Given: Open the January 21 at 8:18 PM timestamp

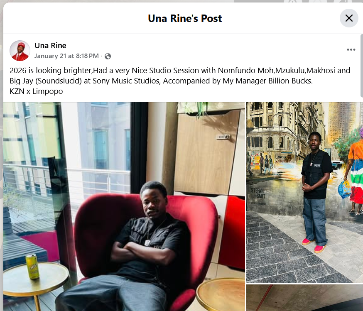Looking at the screenshot, I should [66, 56].
